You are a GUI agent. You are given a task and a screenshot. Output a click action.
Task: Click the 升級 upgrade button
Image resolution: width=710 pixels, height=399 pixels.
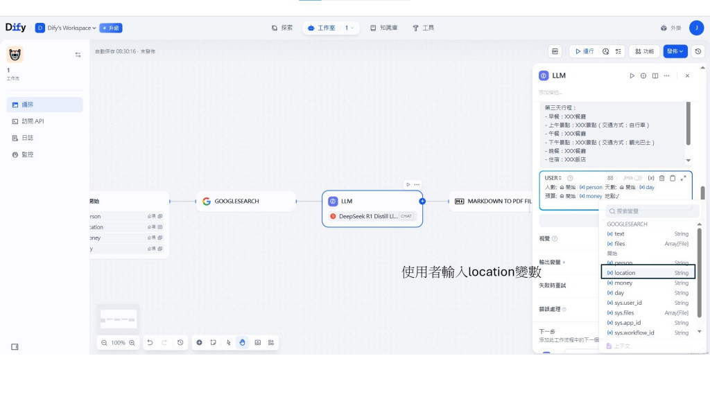(x=111, y=28)
